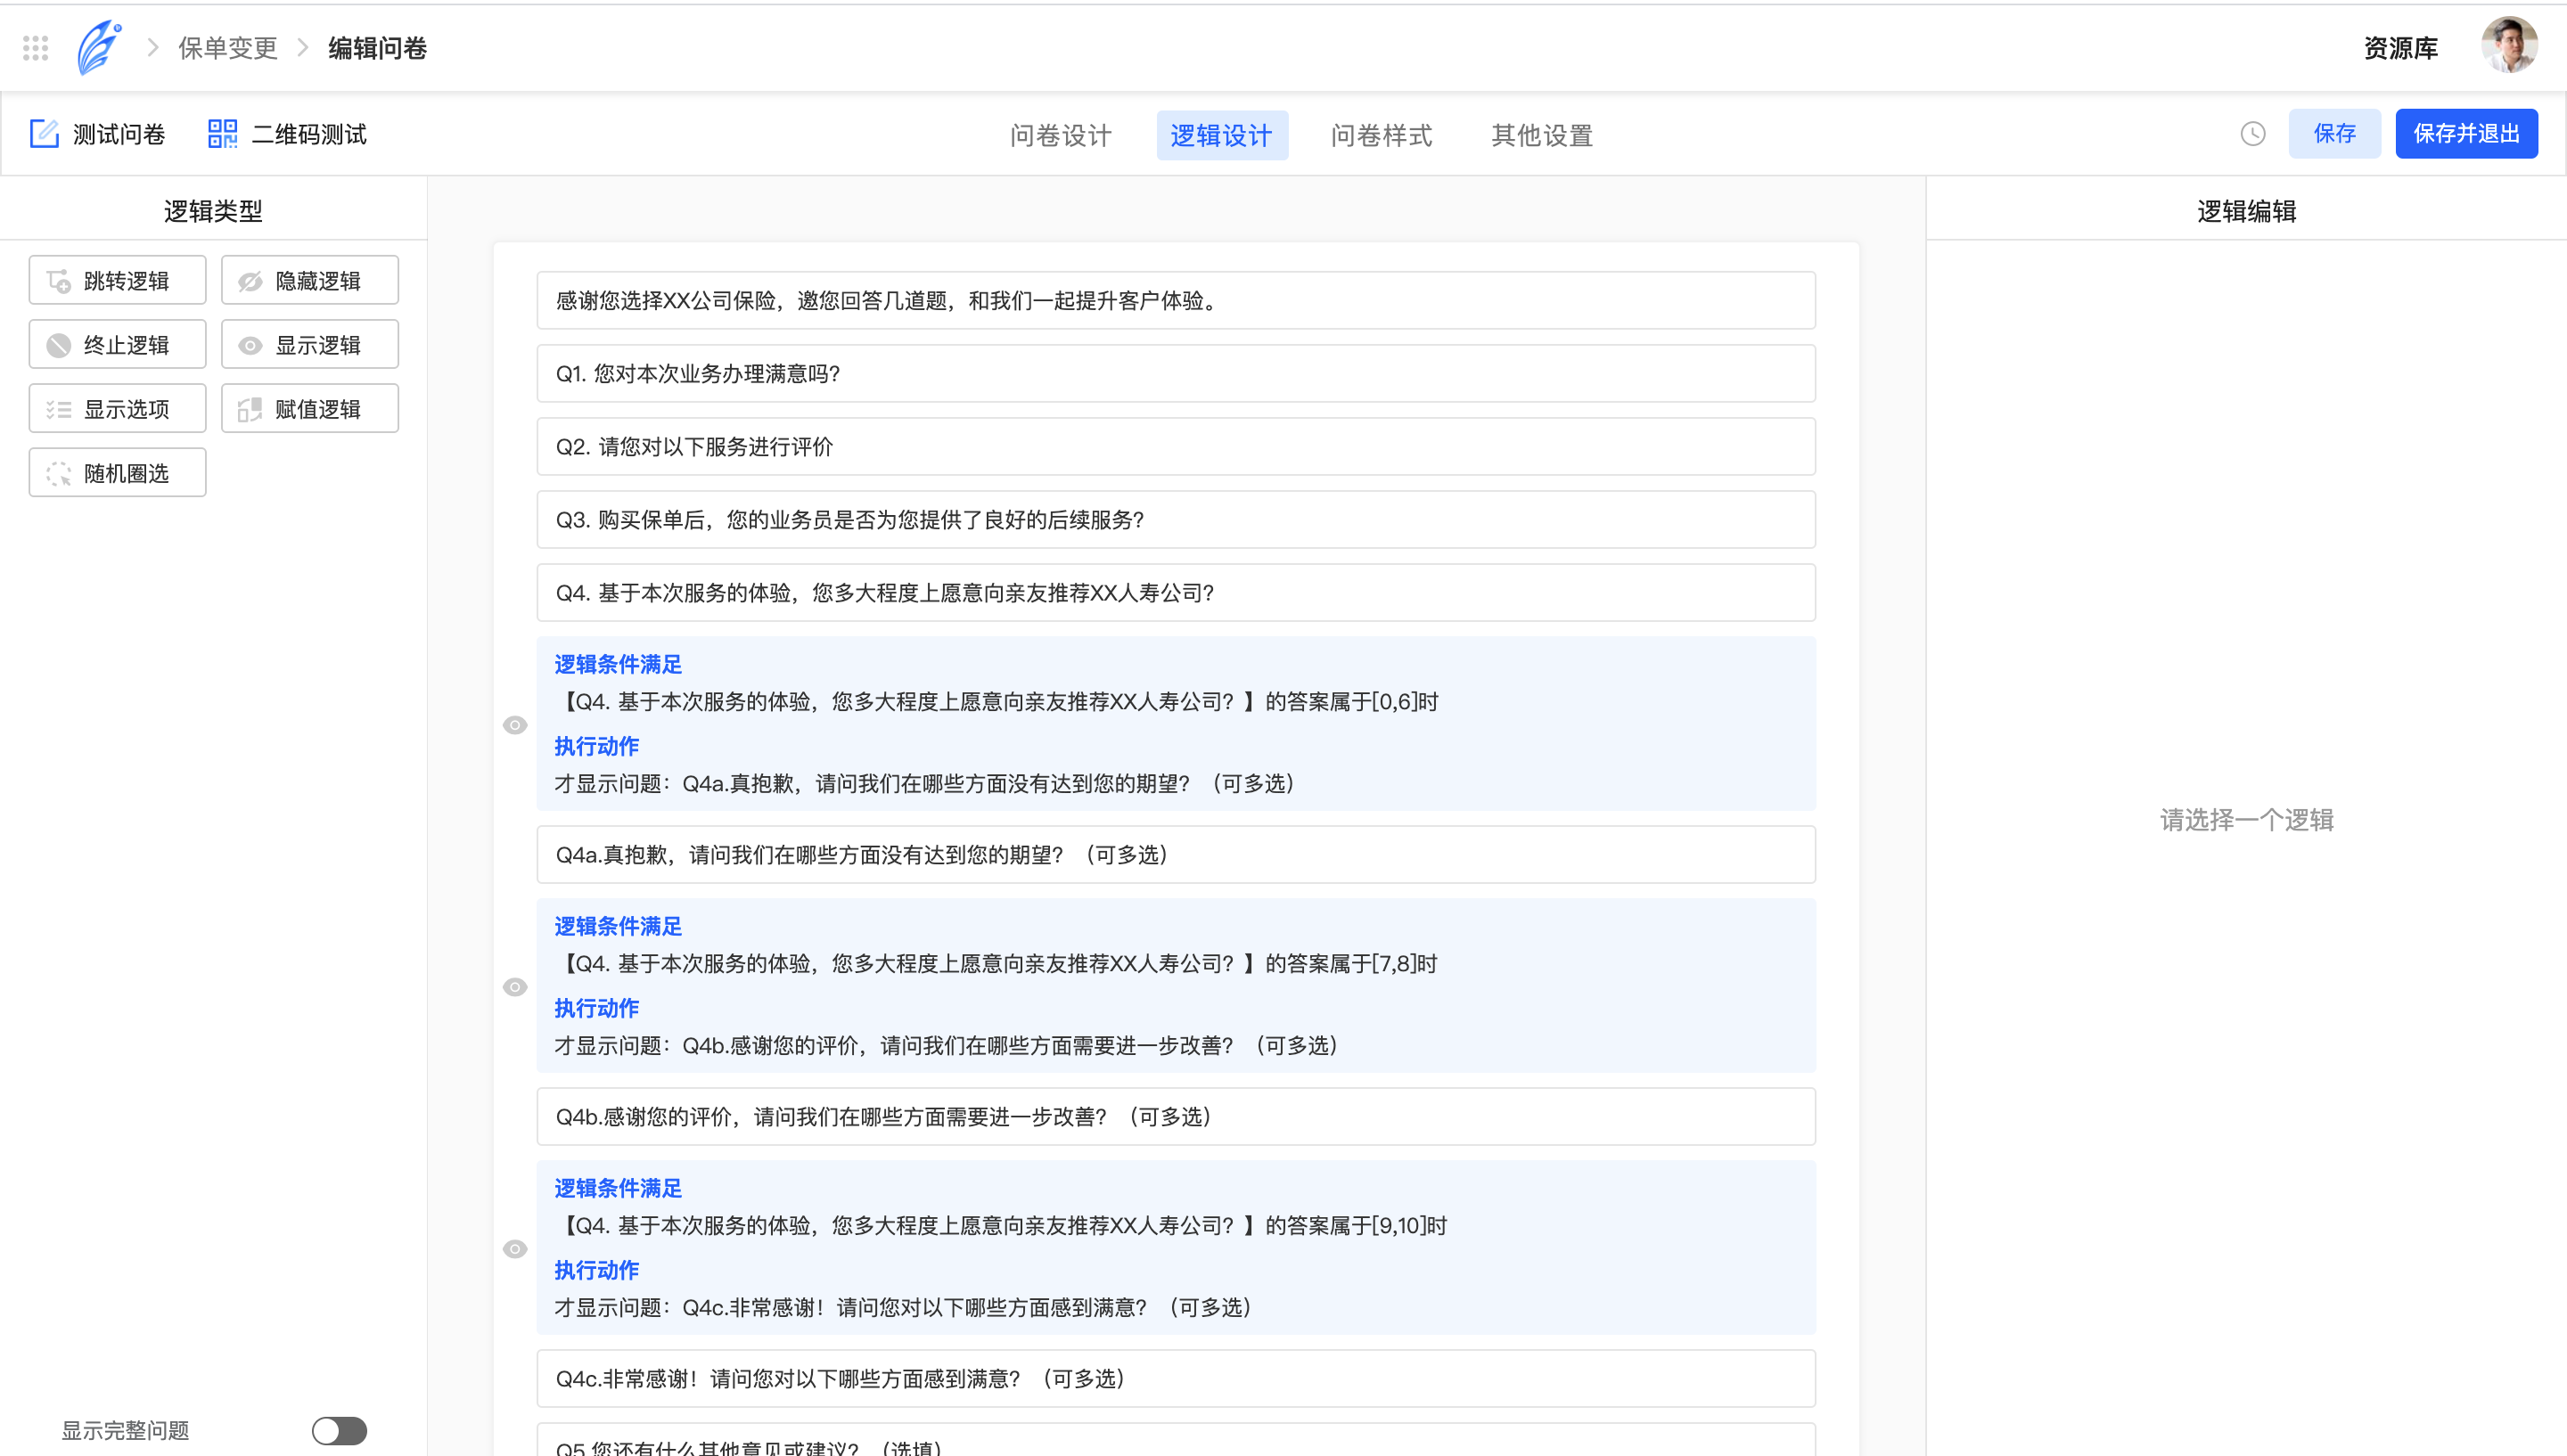The image size is (2567, 1456).
Task: Open 资源库 link
Action: coord(2400,48)
